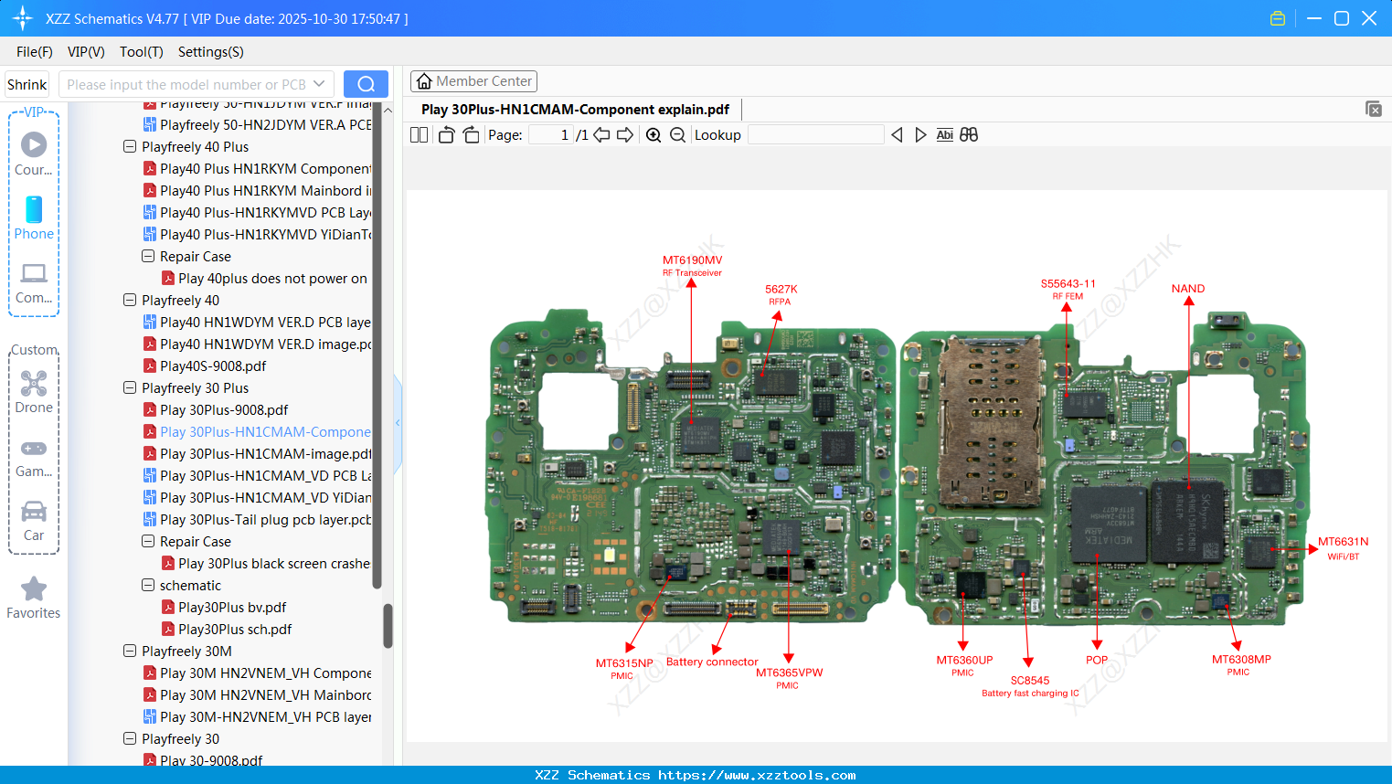Select the Phone category
This screenshot has width=1392, height=784.
[34, 217]
